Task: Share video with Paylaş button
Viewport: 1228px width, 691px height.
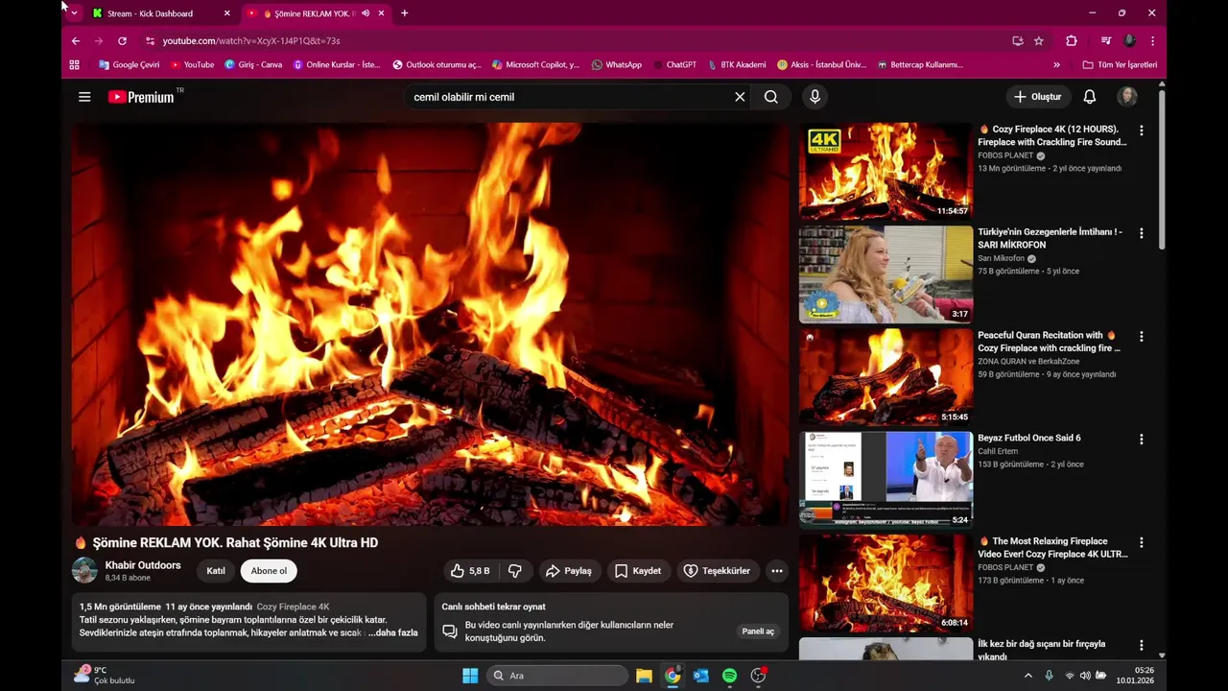Action: click(569, 571)
